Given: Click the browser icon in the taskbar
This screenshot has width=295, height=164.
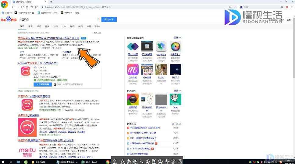Looking at the screenshot, I should tap(108, 162).
